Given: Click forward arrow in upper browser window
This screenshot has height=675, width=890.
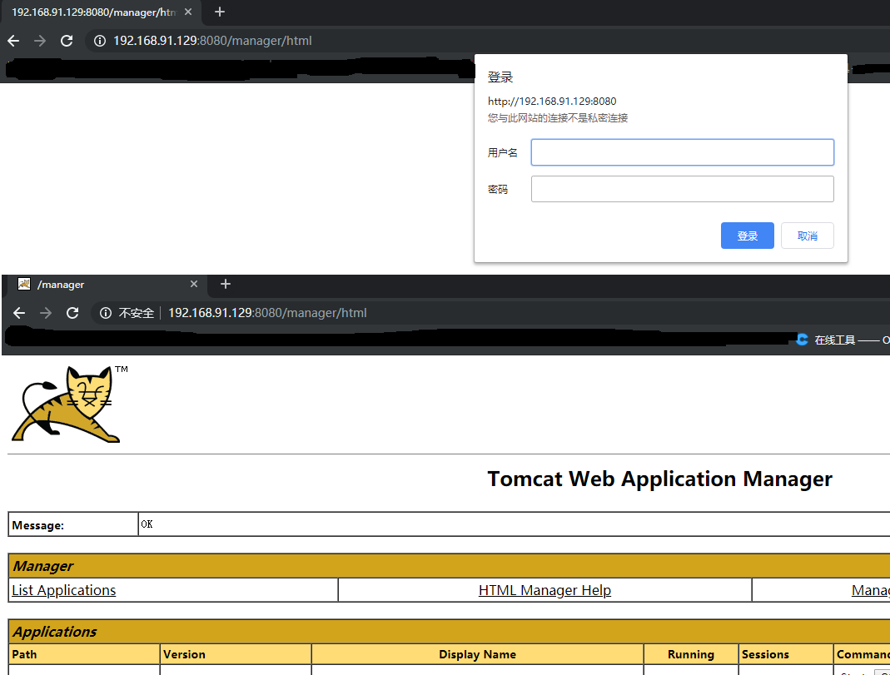Looking at the screenshot, I should point(40,41).
